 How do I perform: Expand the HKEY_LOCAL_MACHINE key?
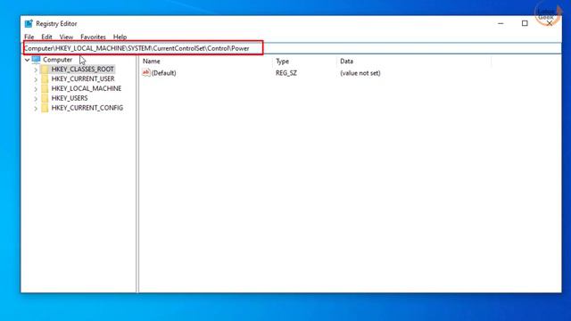36,89
